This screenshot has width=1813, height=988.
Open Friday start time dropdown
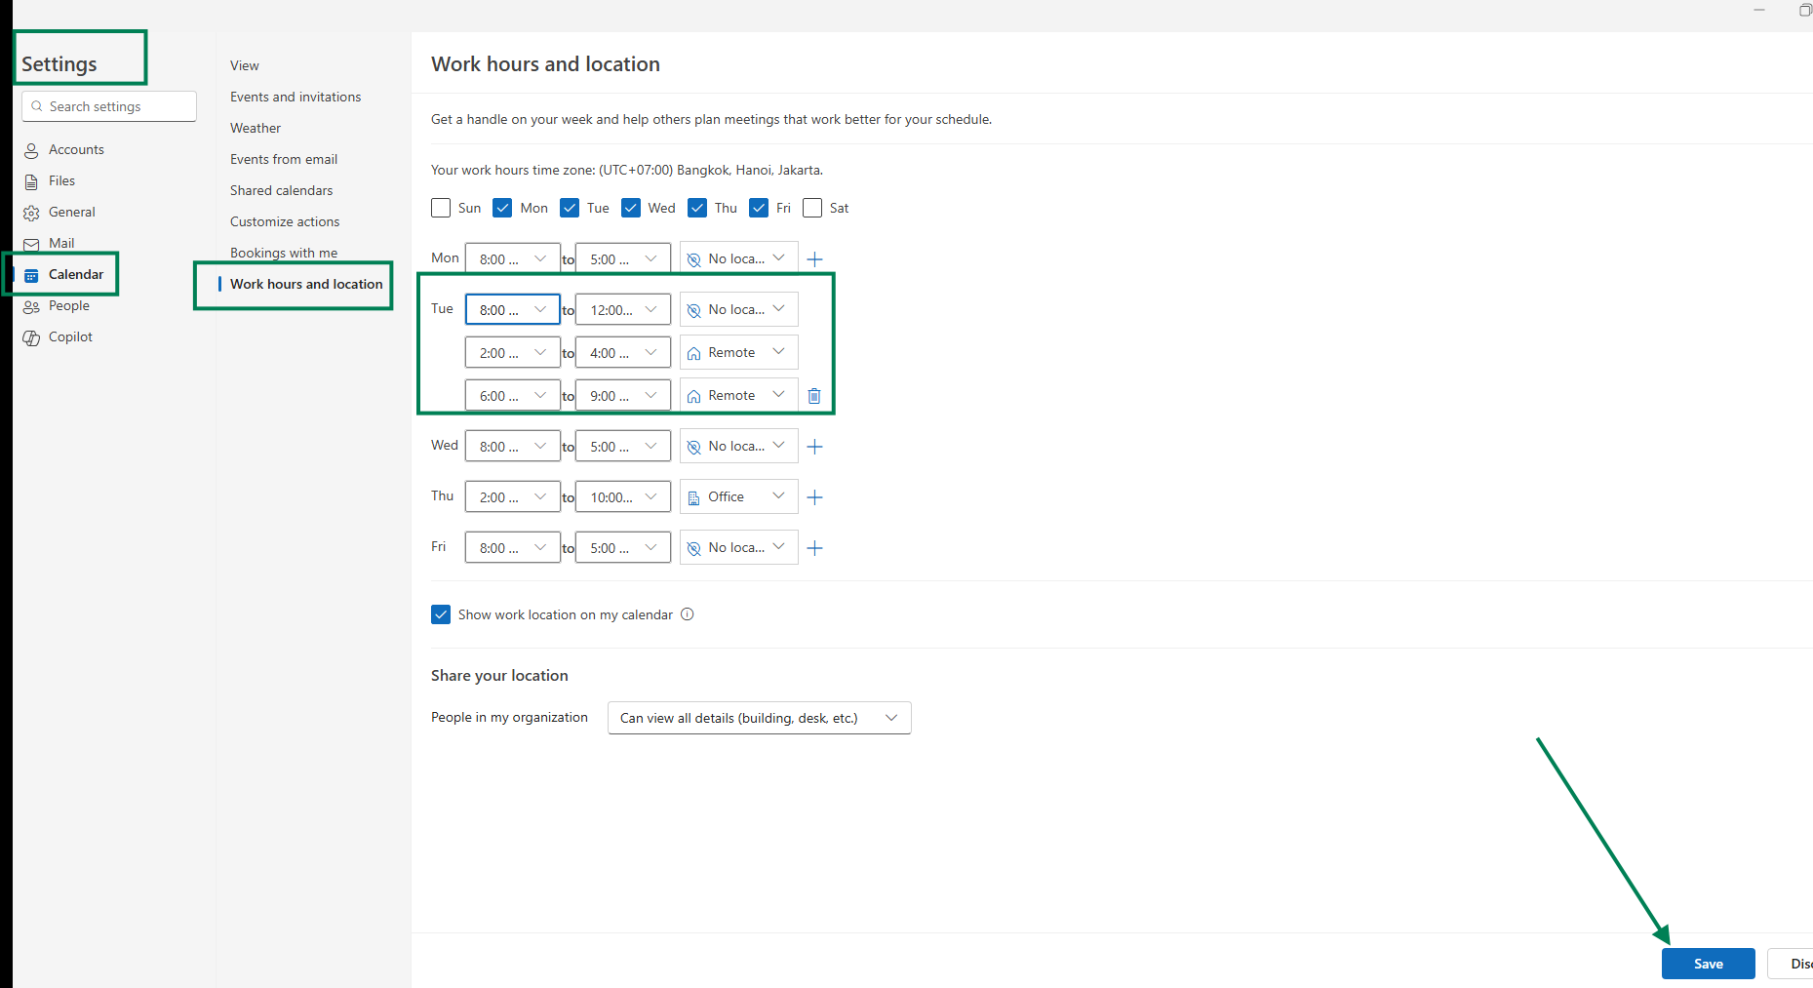(x=513, y=548)
